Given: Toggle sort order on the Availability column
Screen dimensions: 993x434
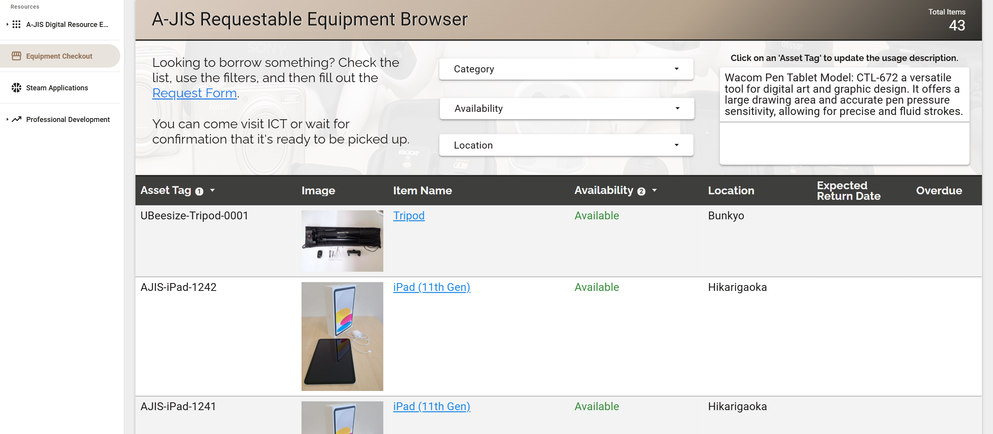Looking at the screenshot, I should click(x=655, y=190).
